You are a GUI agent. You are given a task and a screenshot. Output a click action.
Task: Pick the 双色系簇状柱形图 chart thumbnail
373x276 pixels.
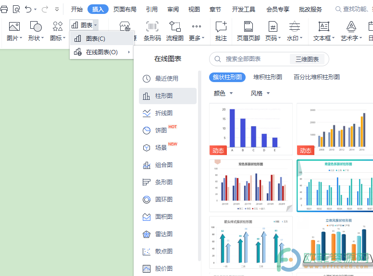click(251, 185)
